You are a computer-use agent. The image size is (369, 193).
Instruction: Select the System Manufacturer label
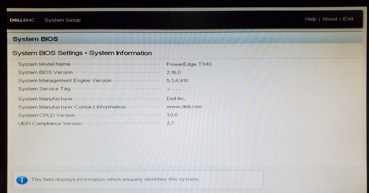(x=45, y=99)
